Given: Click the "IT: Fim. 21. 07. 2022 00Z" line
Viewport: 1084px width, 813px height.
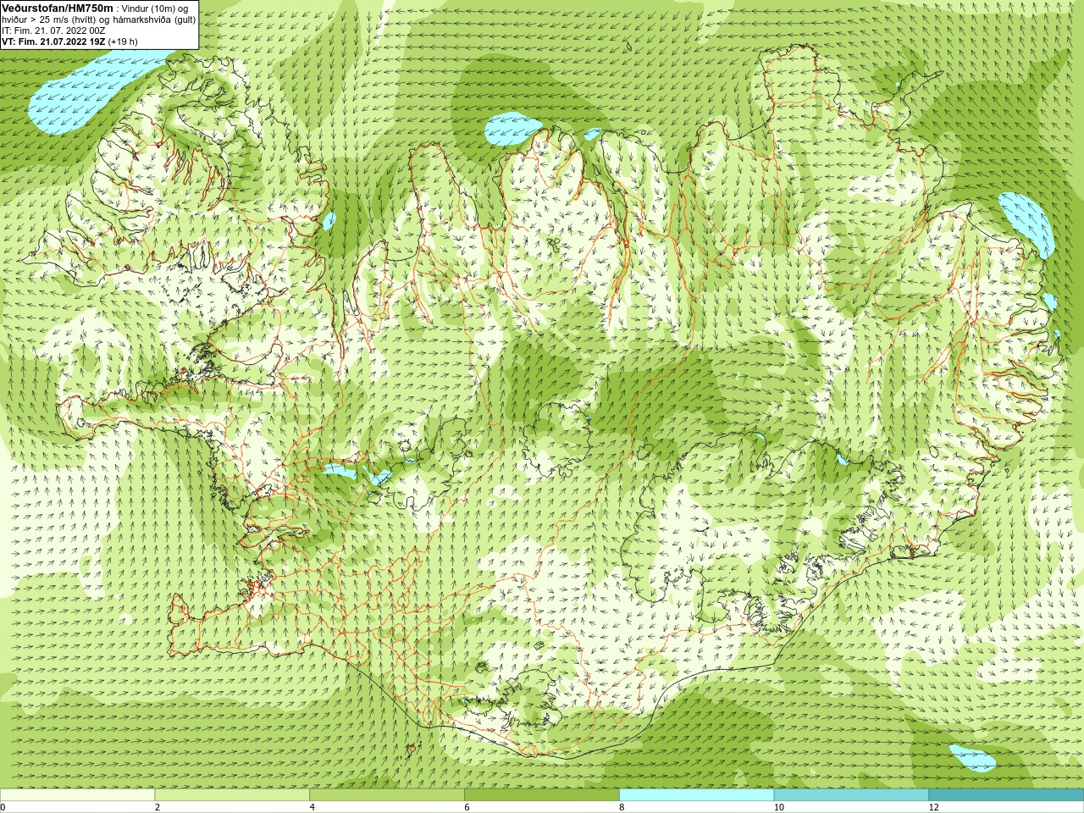Looking at the screenshot, I should tap(53, 30).
